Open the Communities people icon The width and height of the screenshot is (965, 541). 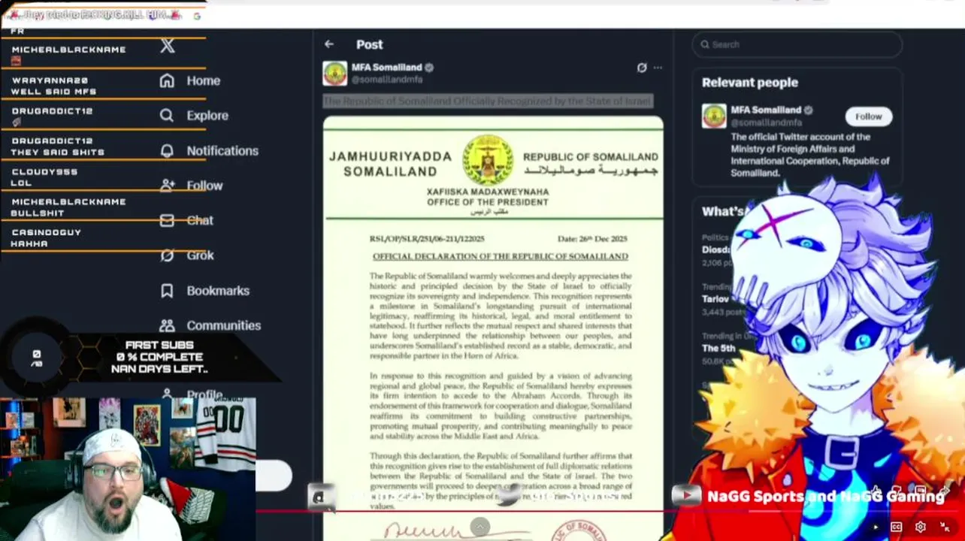tap(167, 325)
